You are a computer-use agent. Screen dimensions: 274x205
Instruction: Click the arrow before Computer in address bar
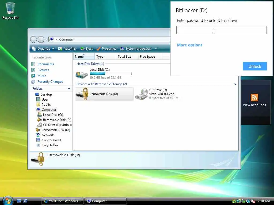pos(56,40)
